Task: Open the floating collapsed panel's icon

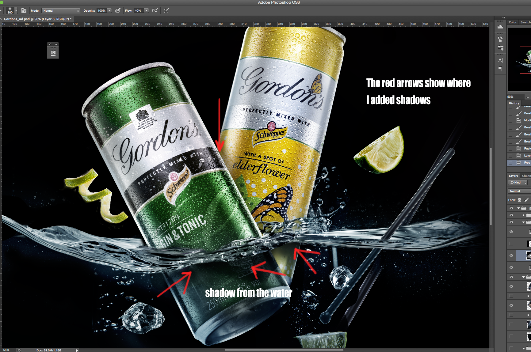Action: 53,53
